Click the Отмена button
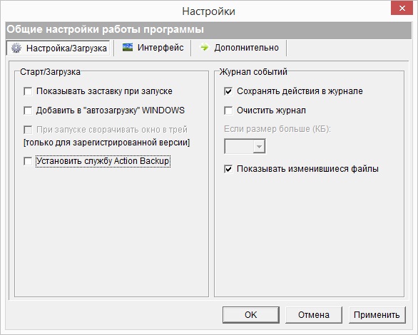418x335 pixels. click(x=314, y=315)
